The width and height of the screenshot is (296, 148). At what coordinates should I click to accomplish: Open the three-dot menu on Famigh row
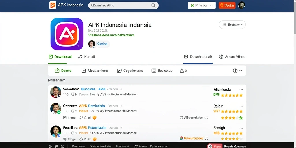pos(241,128)
